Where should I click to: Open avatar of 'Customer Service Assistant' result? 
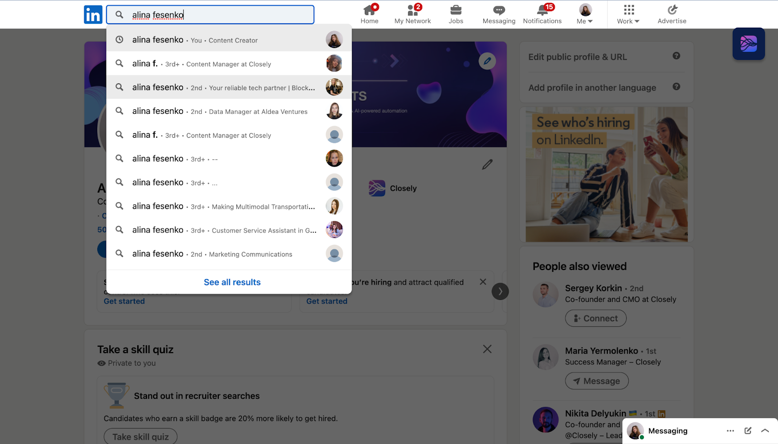[x=334, y=230]
